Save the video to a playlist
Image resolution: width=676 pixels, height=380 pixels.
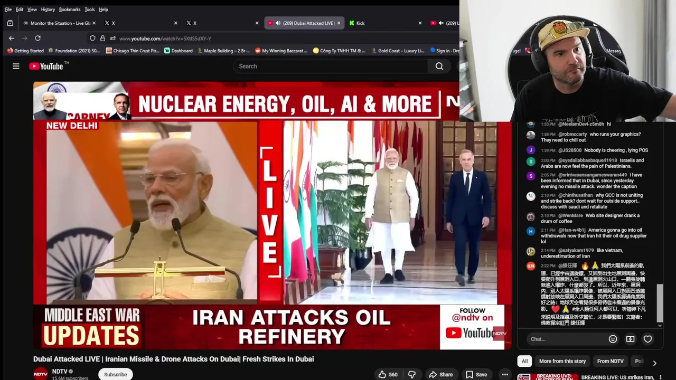476,375
